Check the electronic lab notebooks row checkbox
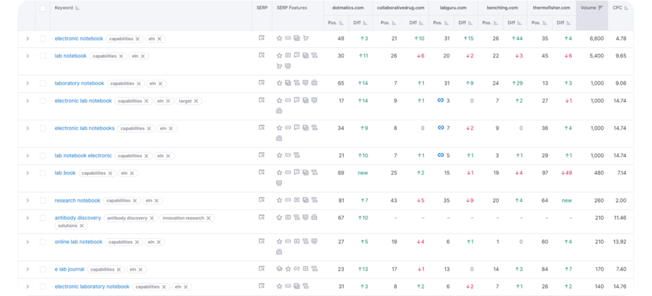Screen dimensions: 652x296 (x=43, y=128)
